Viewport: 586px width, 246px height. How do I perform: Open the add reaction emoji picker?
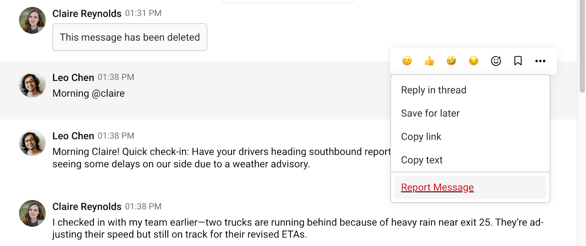point(496,61)
